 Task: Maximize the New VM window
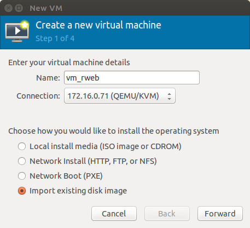click(19, 8)
